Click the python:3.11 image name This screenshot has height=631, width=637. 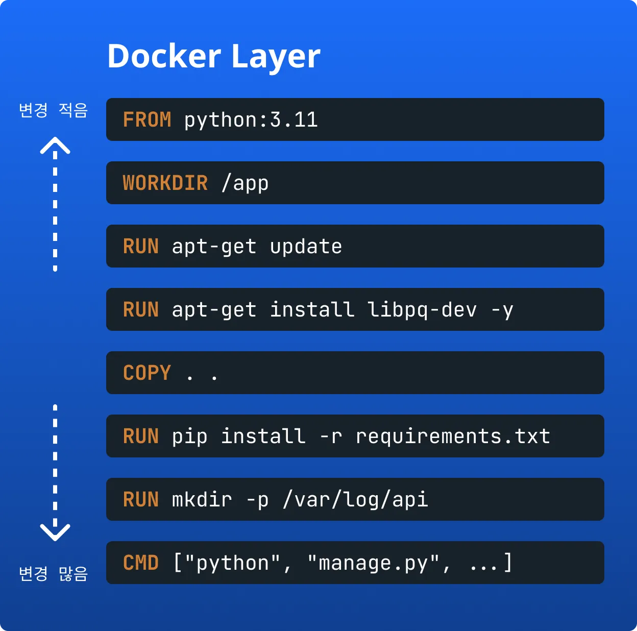tap(251, 120)
